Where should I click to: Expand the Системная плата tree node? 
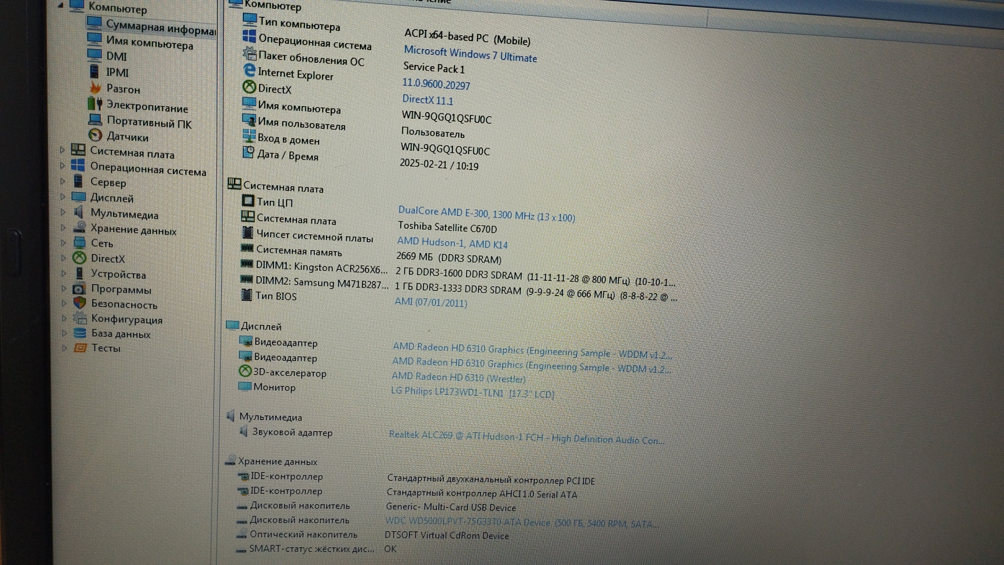point(62,150)
